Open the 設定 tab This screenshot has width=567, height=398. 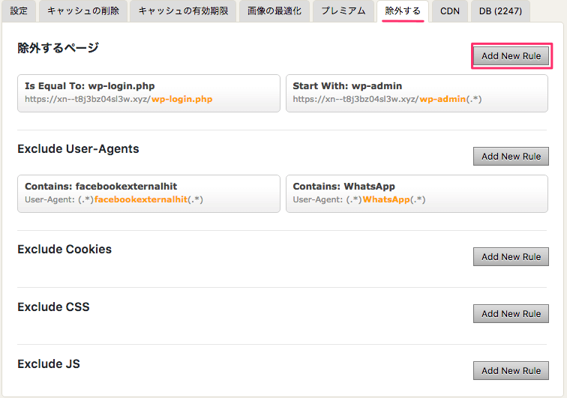pos(19,11)
